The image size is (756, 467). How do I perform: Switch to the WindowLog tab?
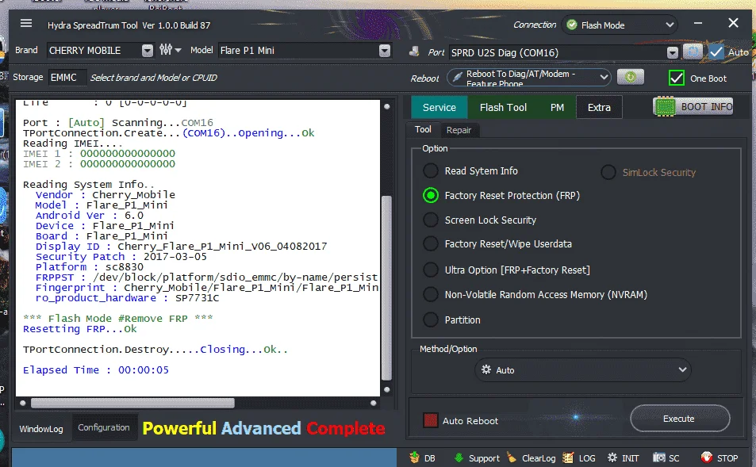(41, 428)
